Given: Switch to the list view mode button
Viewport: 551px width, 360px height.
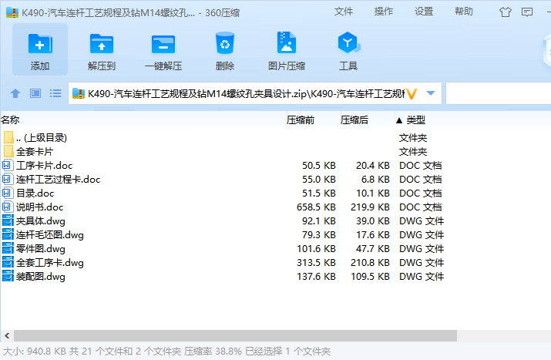Looking at the screenshot, I should (x=55, y=93).
